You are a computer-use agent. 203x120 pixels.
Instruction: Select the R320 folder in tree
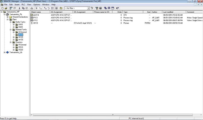21,50
